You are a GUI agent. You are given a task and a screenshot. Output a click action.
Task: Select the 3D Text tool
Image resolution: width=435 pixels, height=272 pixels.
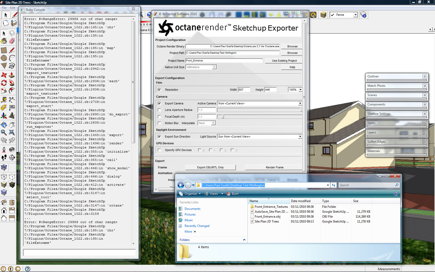12,116
